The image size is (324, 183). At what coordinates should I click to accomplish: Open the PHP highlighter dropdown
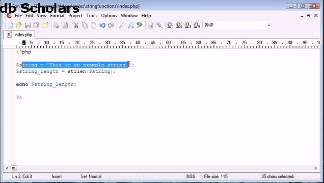click(x=269, y=25)
